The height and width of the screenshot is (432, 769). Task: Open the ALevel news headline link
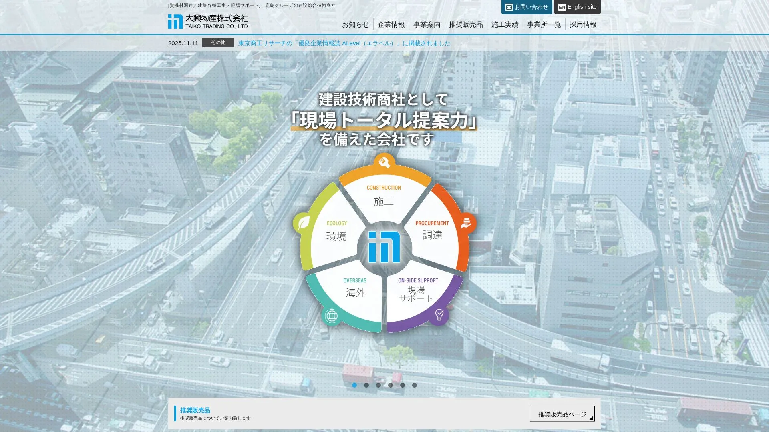(x=344, y=43)
